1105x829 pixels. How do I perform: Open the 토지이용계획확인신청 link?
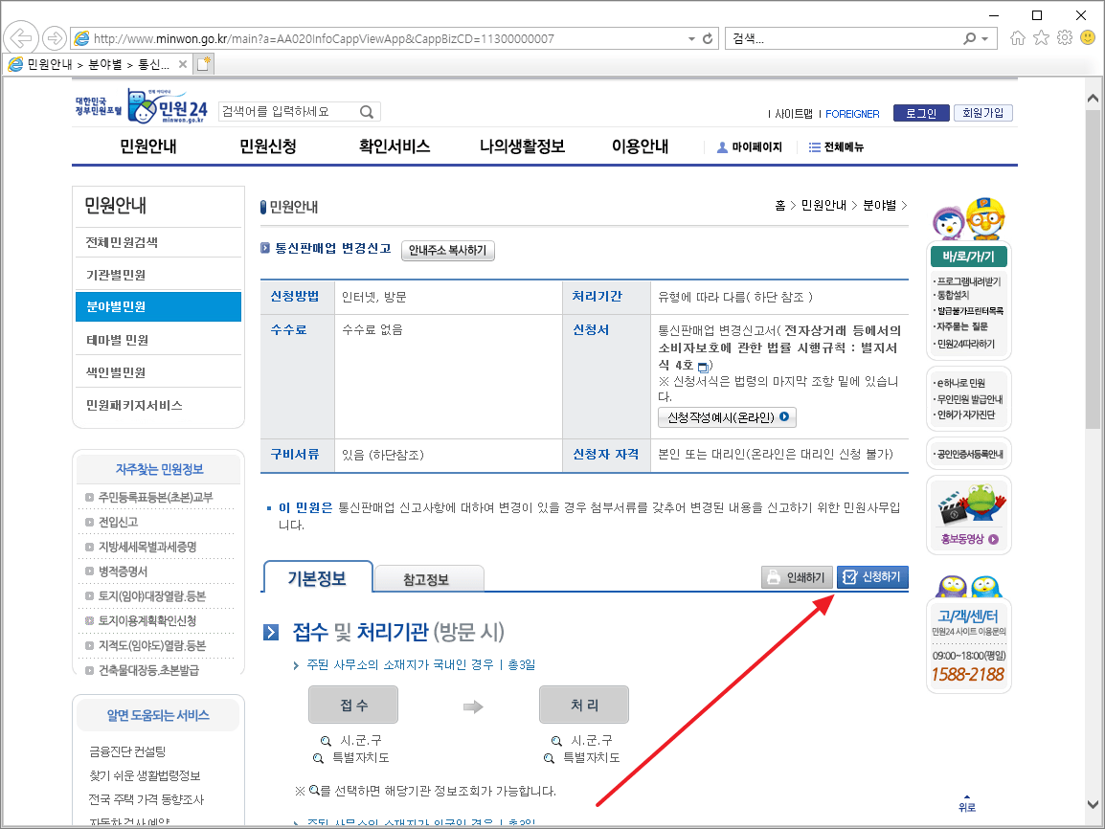pyautogui.click(x=147, y=620)
